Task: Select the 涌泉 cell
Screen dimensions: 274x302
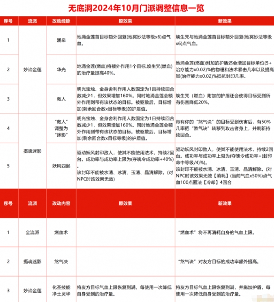Action: [x=61, y=40]
